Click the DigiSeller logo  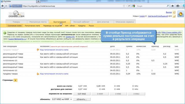click(16, 14)
